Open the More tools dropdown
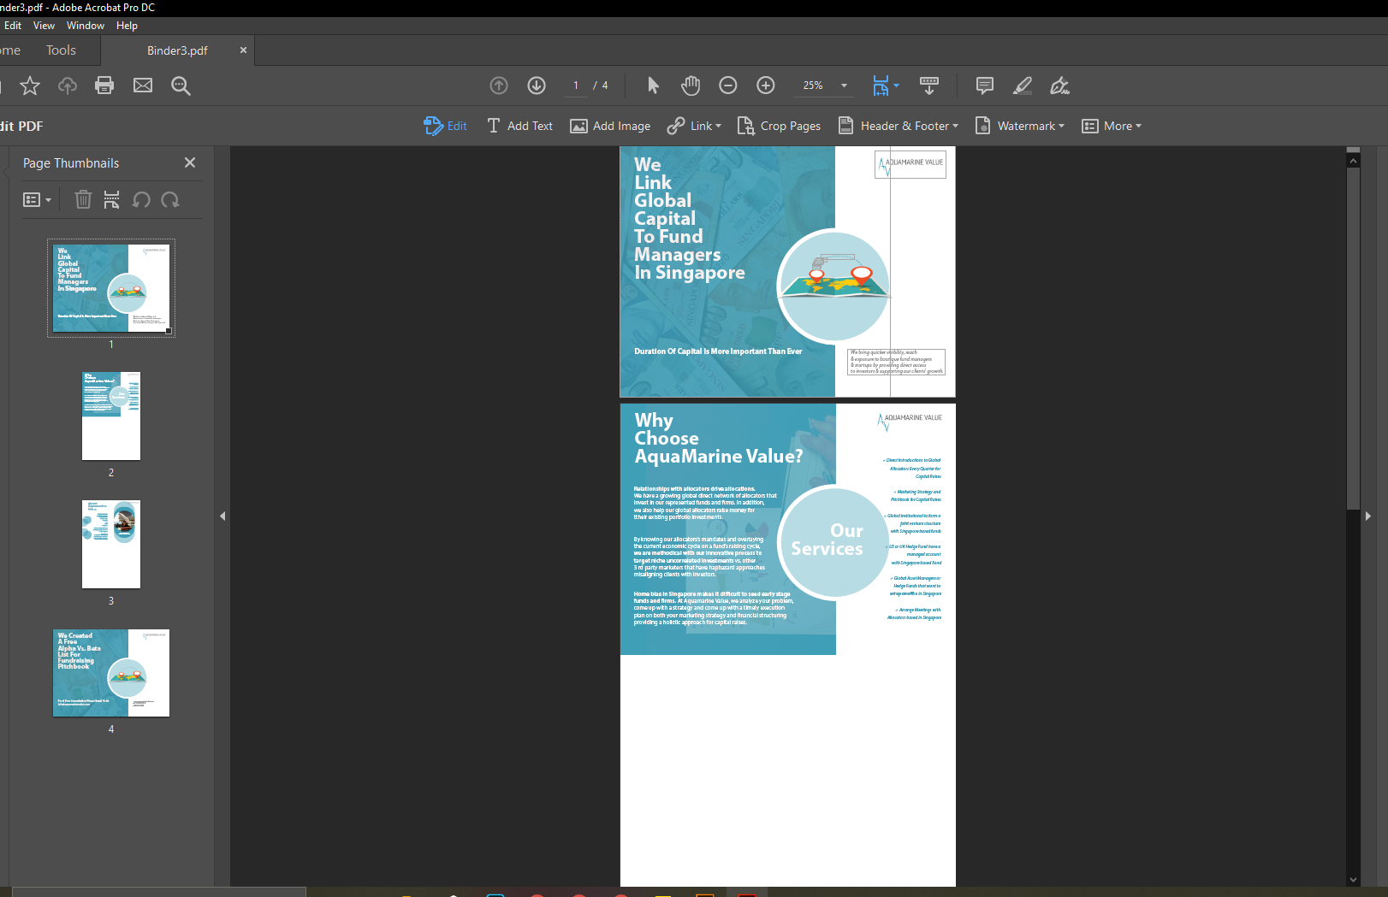The height and width of the screenshot is (897, 1388). pos(1111,126)
